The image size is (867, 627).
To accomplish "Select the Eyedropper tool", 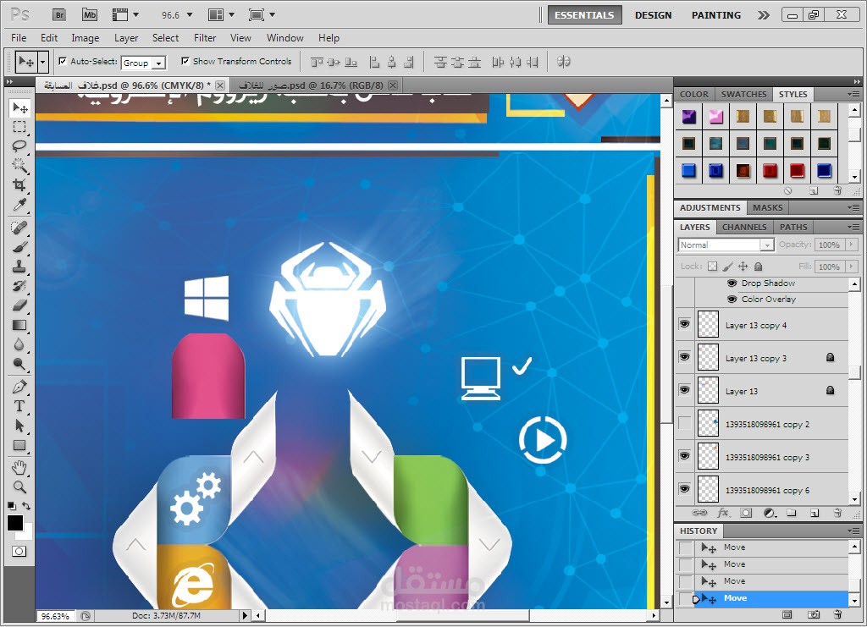I will point(20,205).
